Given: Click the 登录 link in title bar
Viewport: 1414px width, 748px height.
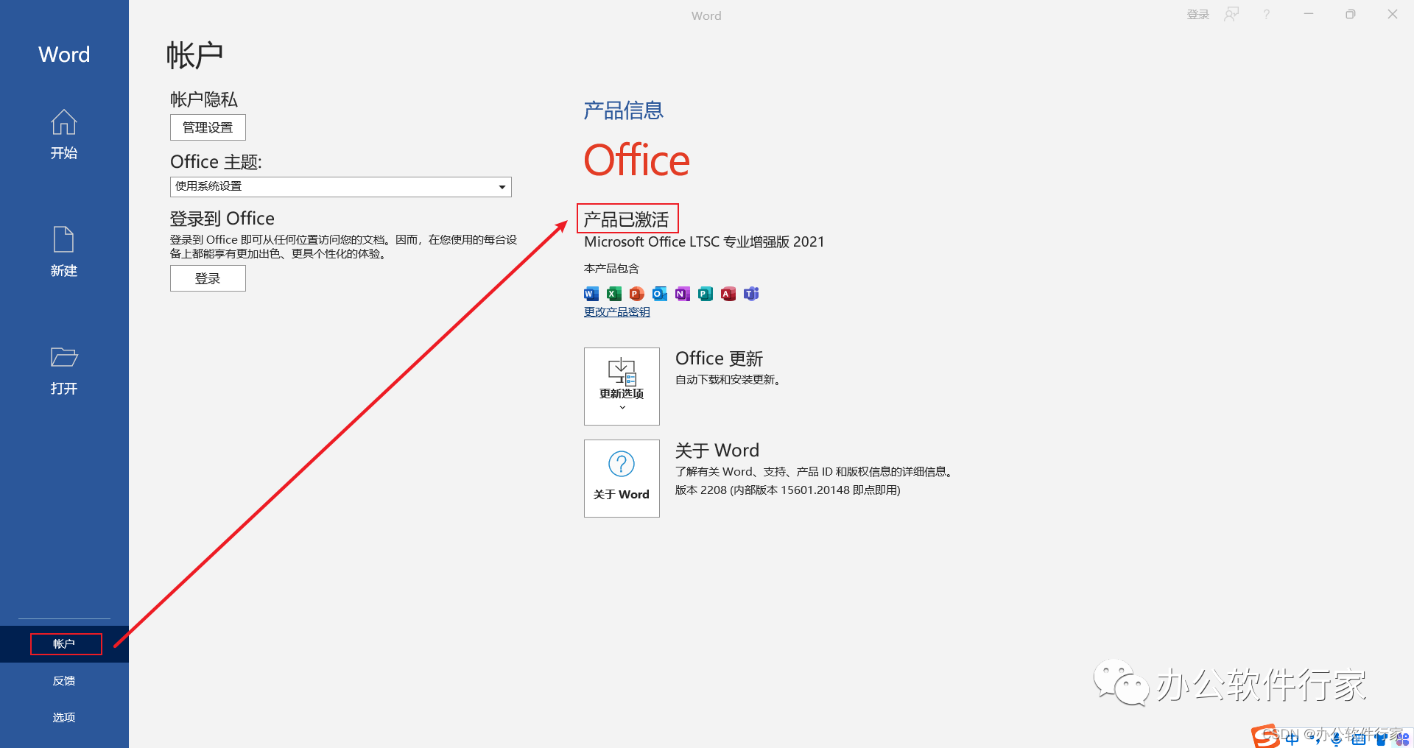Looking at the screenshot, I should (x=1198, y=15).
